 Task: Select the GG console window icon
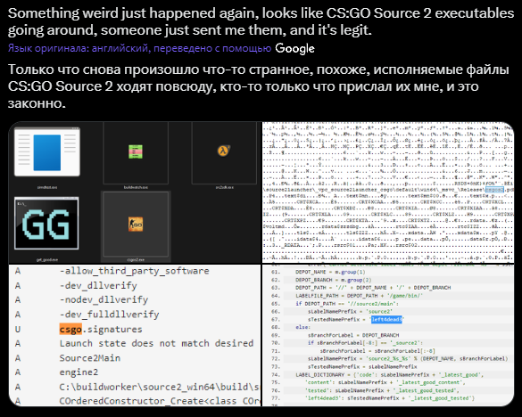tap(46, 223)
